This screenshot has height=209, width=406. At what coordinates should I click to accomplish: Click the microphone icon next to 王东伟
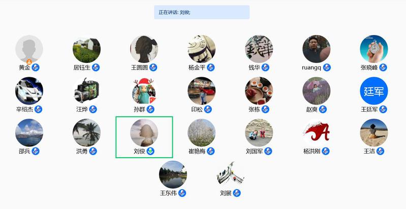(182, 193)
